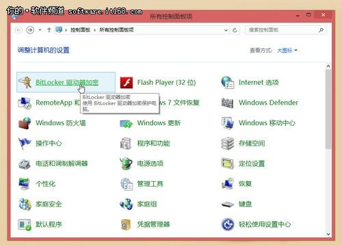The width and height of the screenshot is (342, 246).
Task: Open the 恢复 icon
Action: (227, 184)
